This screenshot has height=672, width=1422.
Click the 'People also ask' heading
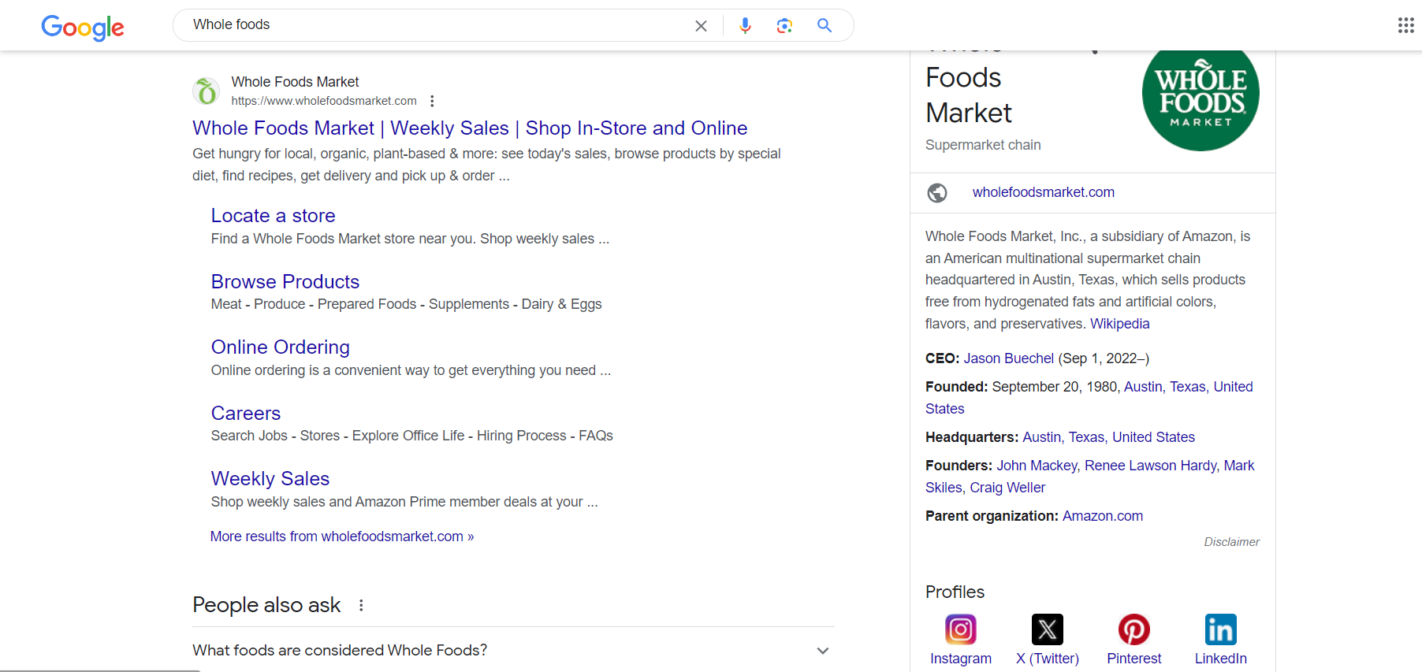pyautogui.click(x=266, y=605)
